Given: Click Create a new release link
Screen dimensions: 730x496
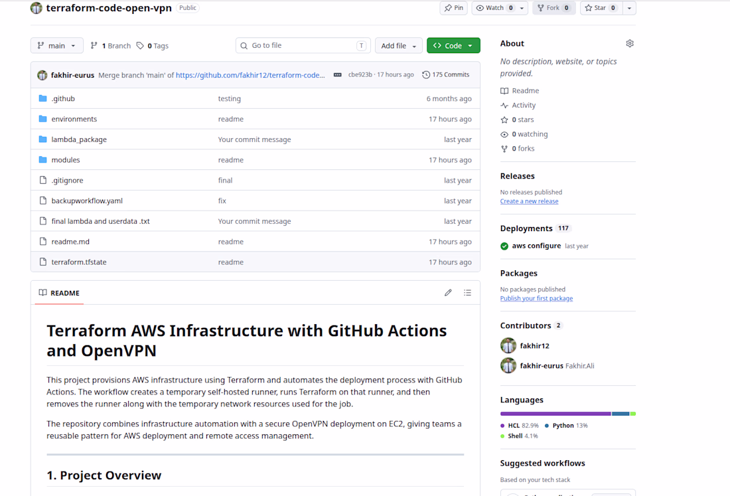Looking at the screenshot, I should coord(530,201).
